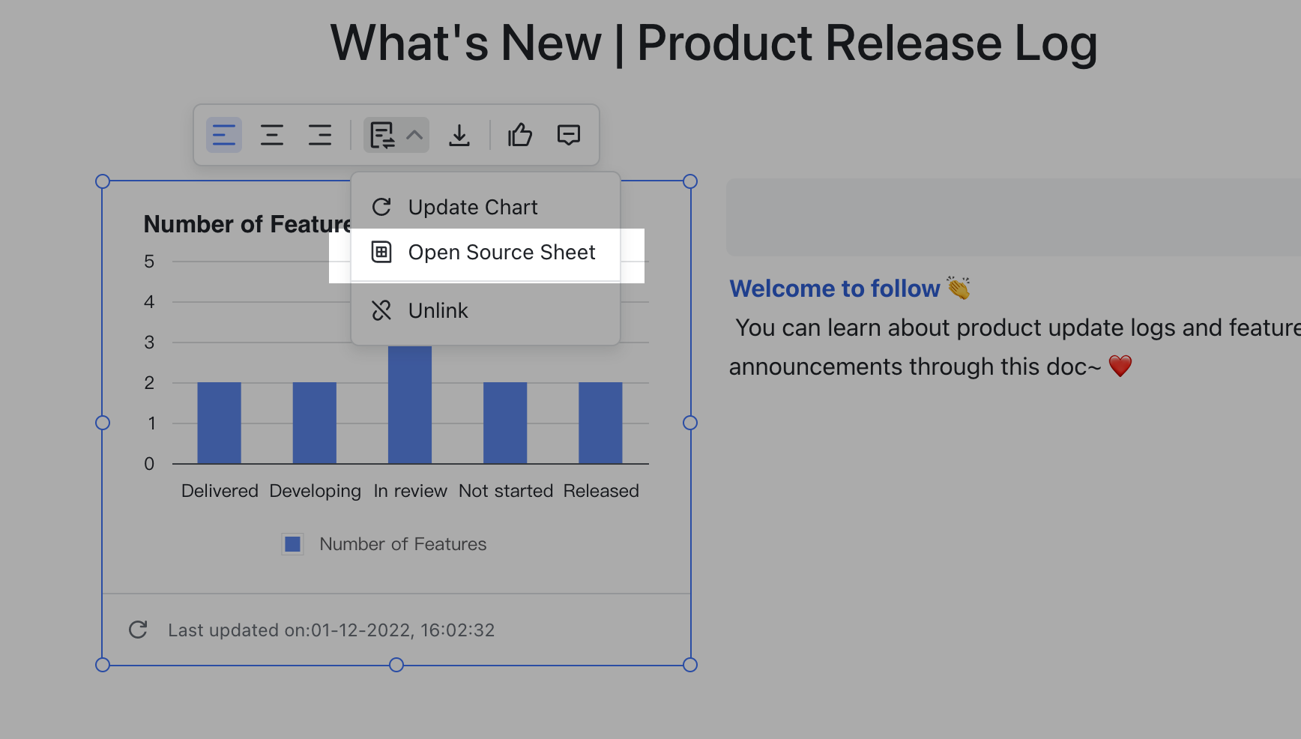Select the In review bar on the chart

(x=410, y=405)
